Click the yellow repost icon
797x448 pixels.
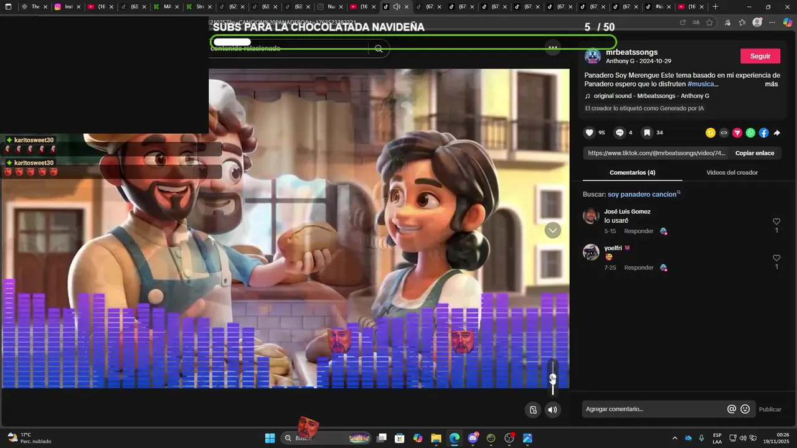pyautogui.click(x=710, y=133)
